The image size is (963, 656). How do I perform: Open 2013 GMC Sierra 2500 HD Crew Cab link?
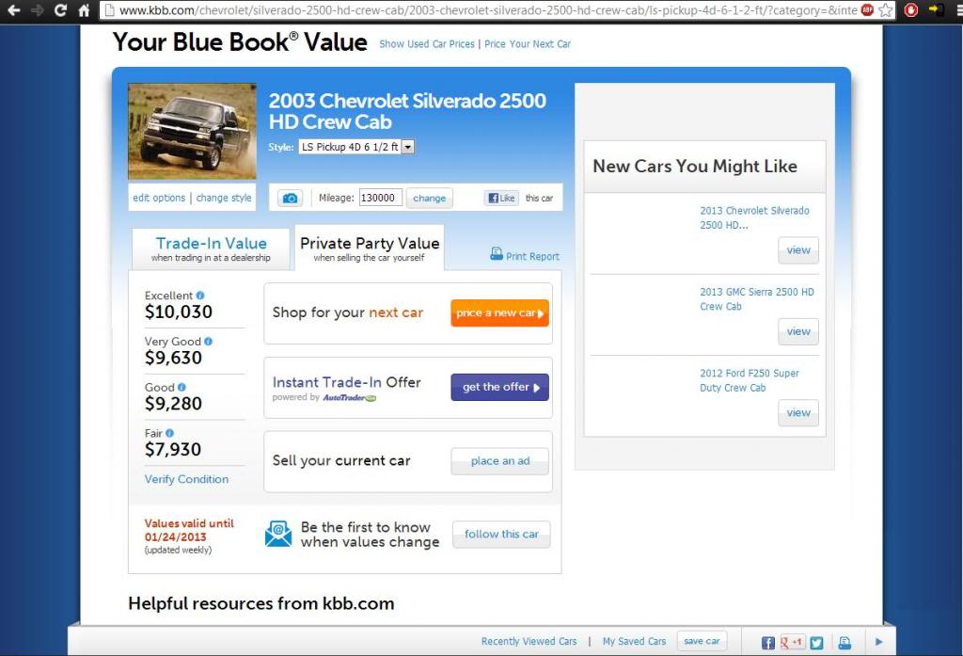click(757, 298)
